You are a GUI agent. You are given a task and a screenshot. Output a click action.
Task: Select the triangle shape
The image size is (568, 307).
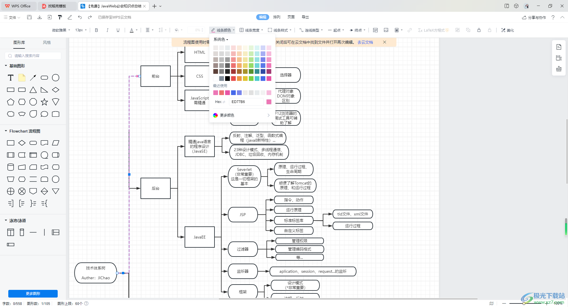click(x=33, y=90)
